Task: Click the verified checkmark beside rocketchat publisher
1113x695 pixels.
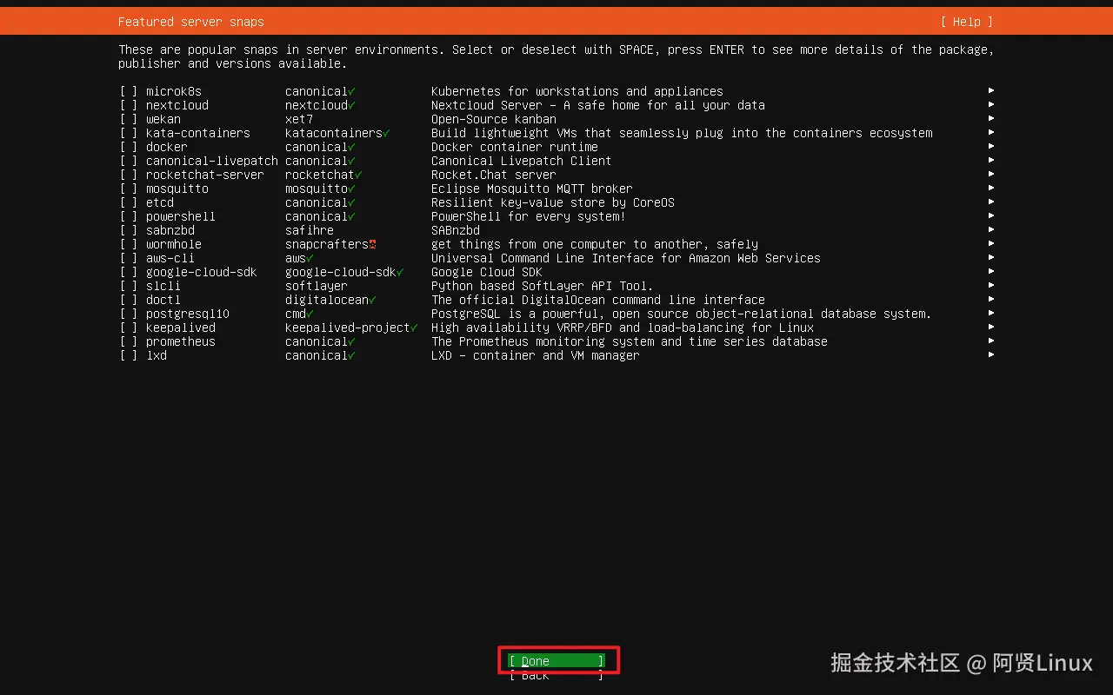Action: point(358,175)
